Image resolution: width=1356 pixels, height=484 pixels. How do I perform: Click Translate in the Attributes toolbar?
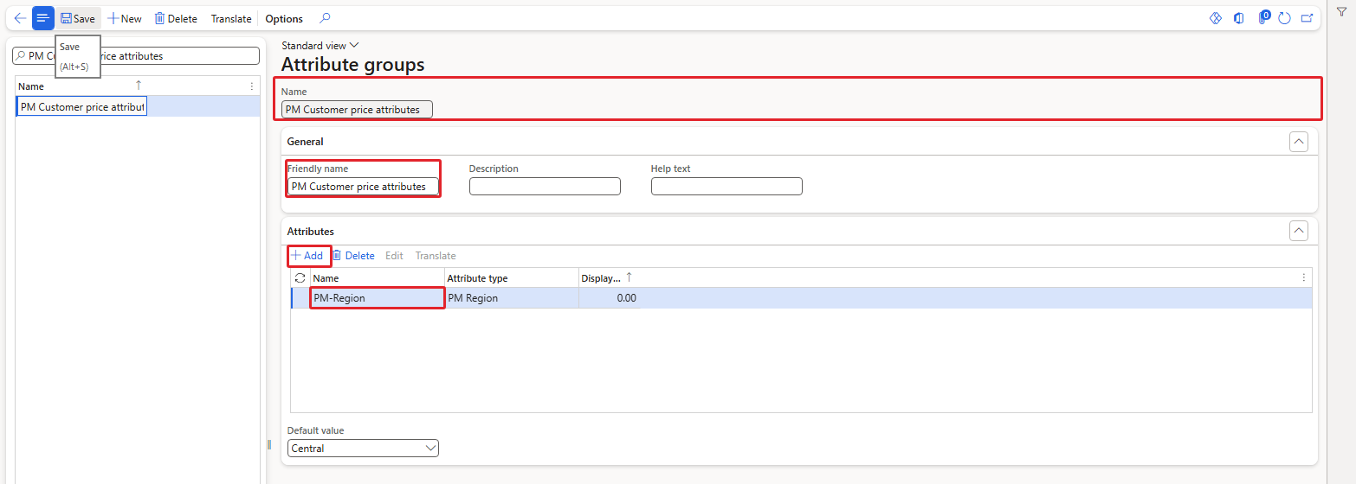click(436, 256)
